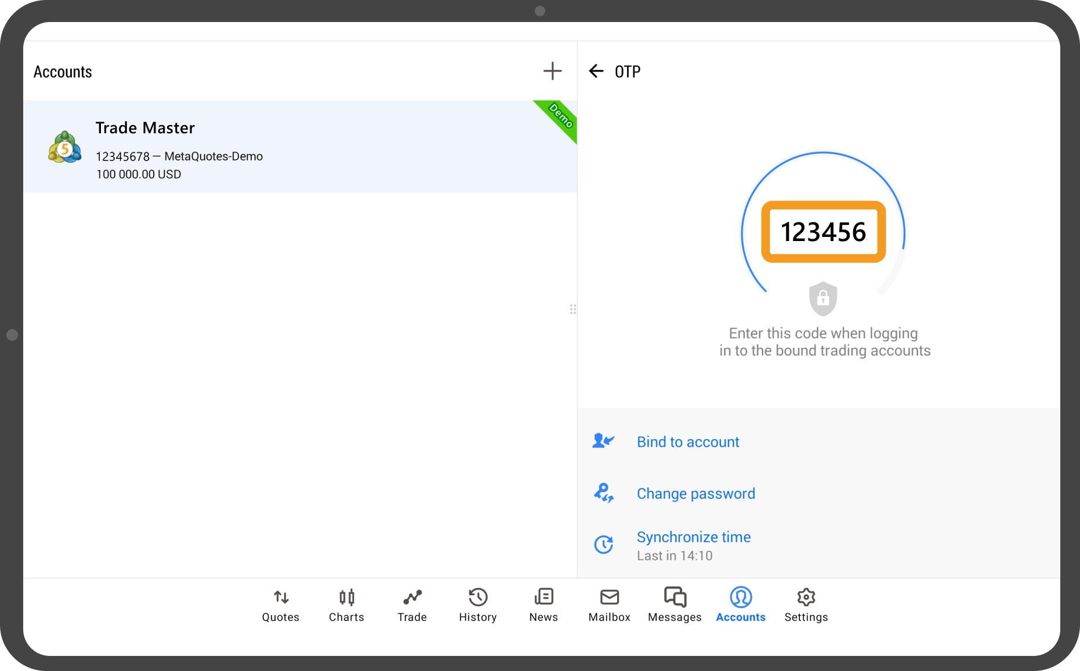This screenshot has height=671, width=1080.
Task: Open the Trade tab
Action: pyautogui.click(x=412, y=605)
